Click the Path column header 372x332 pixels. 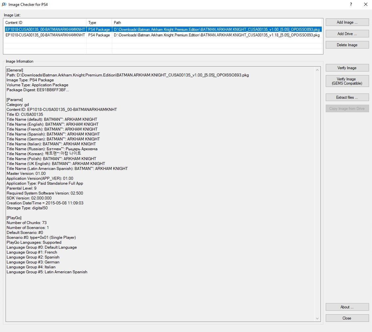tap(217, 23)
